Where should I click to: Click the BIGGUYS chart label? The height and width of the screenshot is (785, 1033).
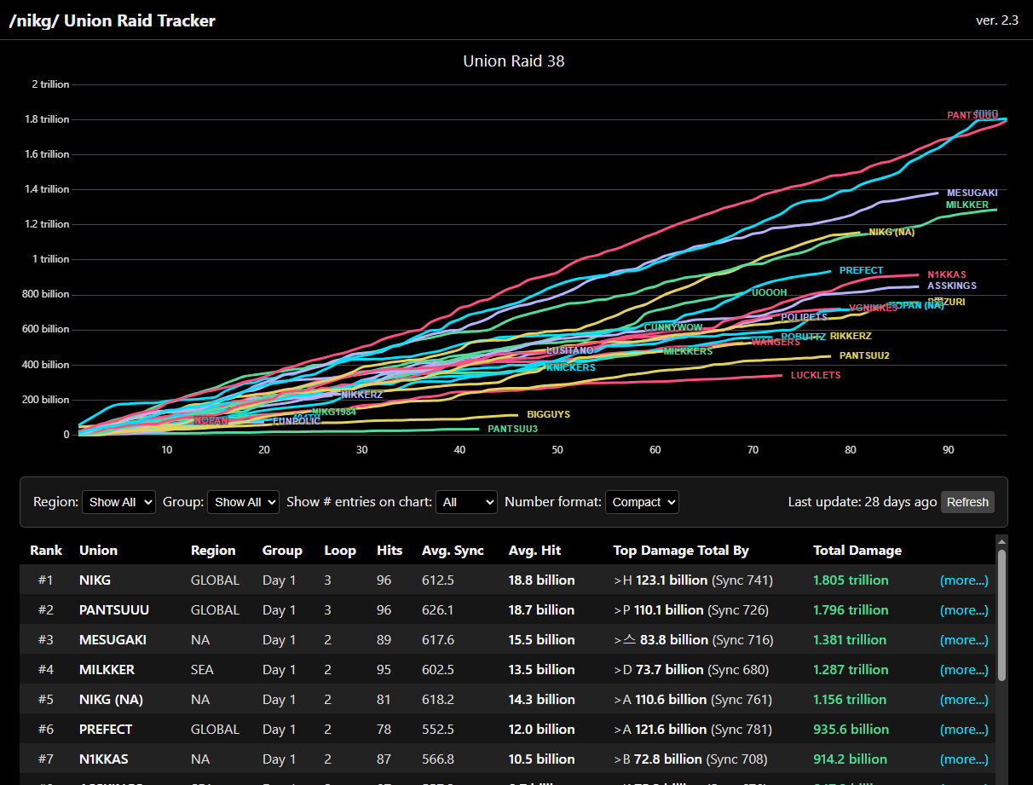tap(548, 415)
